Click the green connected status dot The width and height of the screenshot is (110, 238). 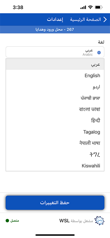[7, 221]
